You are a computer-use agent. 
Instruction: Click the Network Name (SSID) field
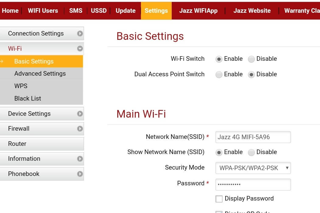(x=253, y=137)
